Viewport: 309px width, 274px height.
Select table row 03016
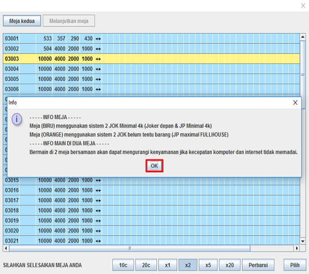point(151,190)
